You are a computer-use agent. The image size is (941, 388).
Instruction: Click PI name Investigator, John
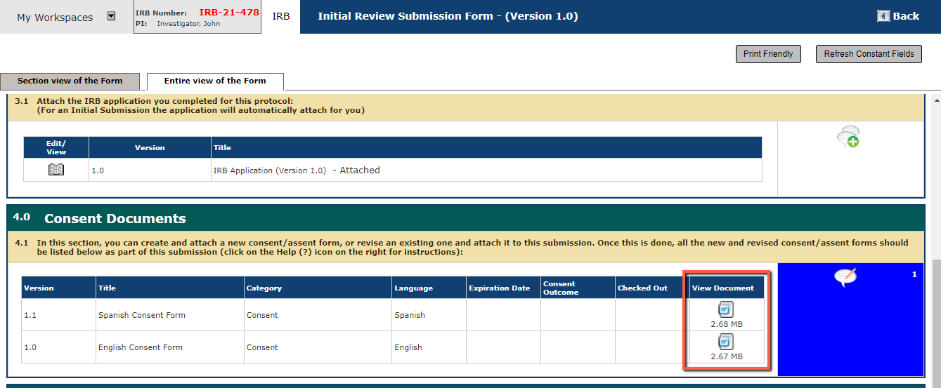click(x=188, y=24)
